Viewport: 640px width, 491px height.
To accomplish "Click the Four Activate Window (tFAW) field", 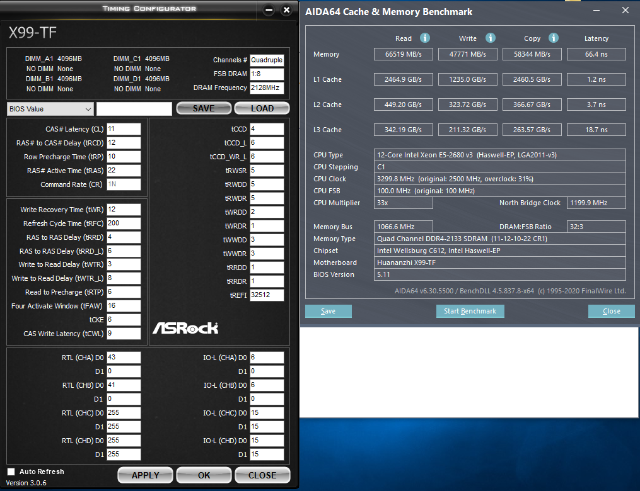I will pos(124,305).
